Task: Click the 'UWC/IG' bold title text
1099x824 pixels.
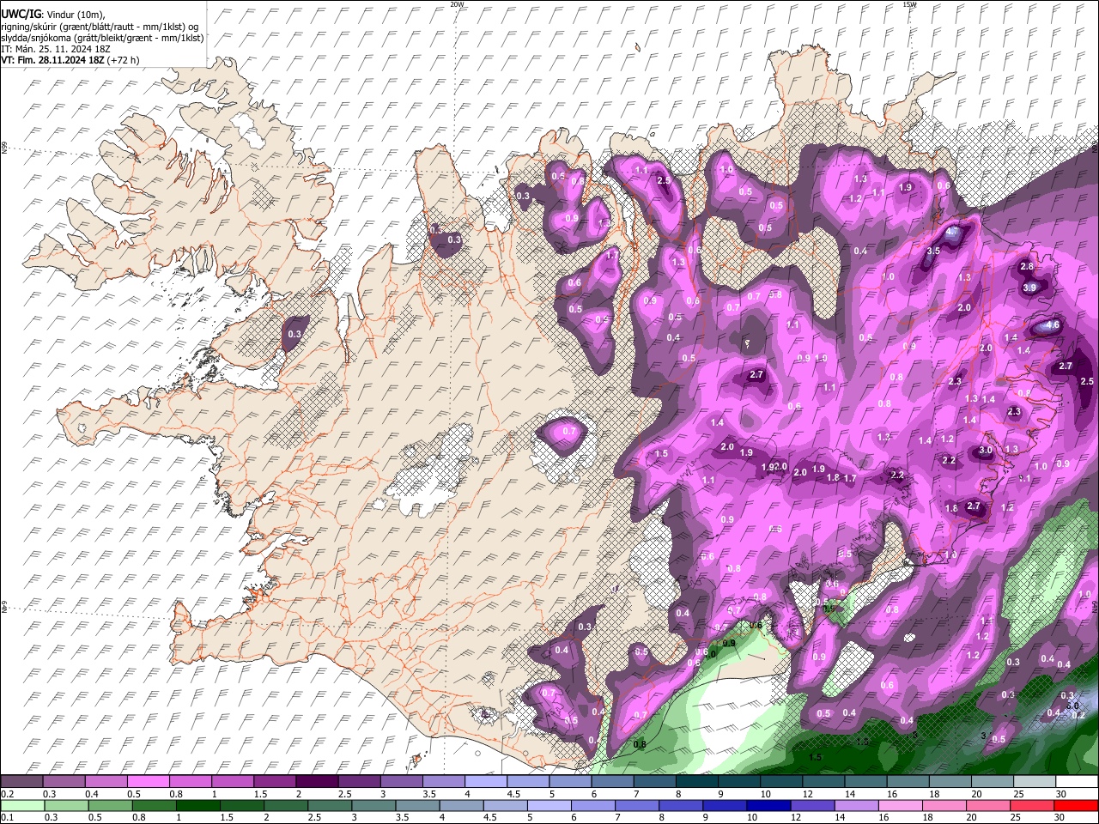Action: click(20, 14)
